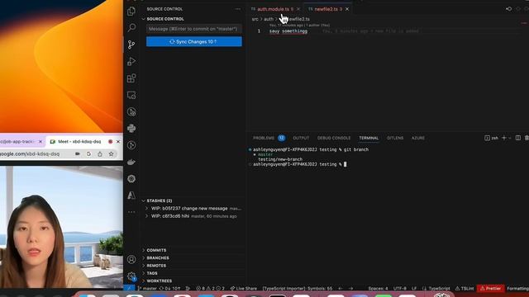The image size is (529, 297).
Task: Click the Sync Changes button
Action: click(x=194, y=42)
